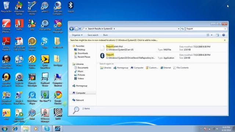
Task: Launch eMachines Games from the desktop
Action: pyautogui.click(x=19, y=8)
